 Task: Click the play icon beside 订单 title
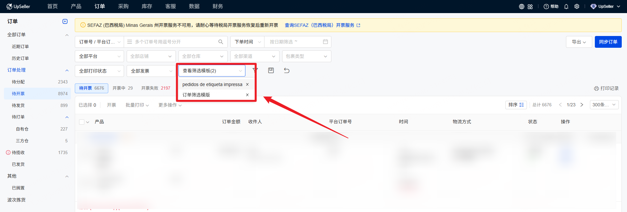pos(65,21)
